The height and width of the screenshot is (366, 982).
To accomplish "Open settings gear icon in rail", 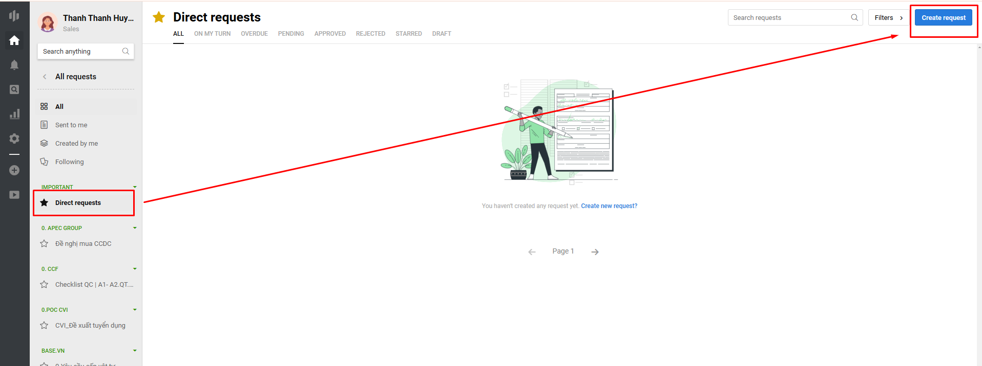I will (14, 139).
